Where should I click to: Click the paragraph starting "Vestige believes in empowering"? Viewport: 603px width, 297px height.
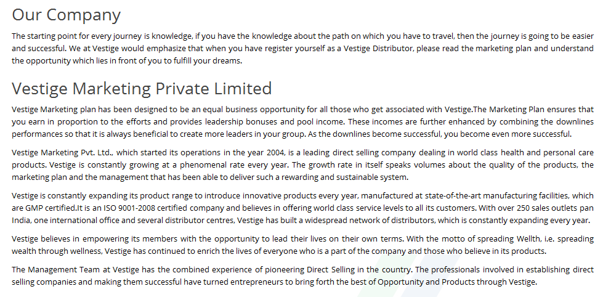pos(302,245)
